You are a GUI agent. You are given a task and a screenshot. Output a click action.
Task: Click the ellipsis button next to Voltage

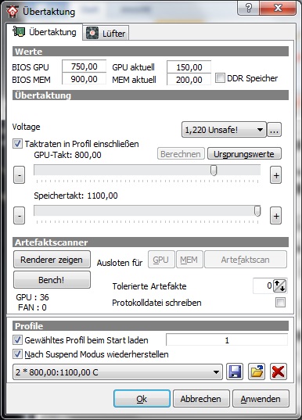tap(275, 130)
